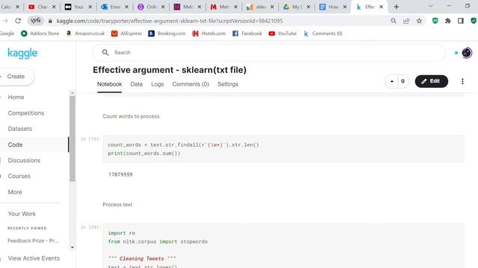Expand the tab search dropdown chevron
The width and height of the screenshot is (478, 268).
tap(430, 6)
